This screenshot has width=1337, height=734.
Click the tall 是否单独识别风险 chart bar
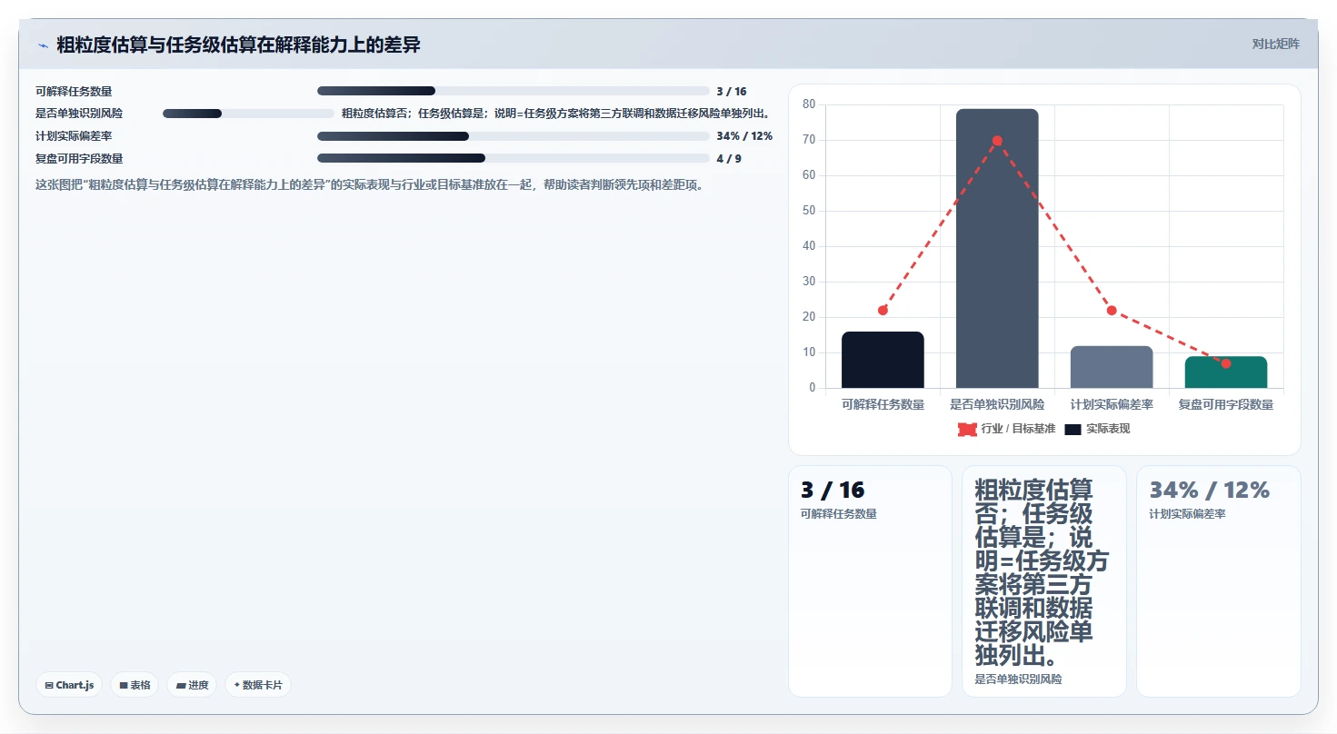click(x=997, y=248)
